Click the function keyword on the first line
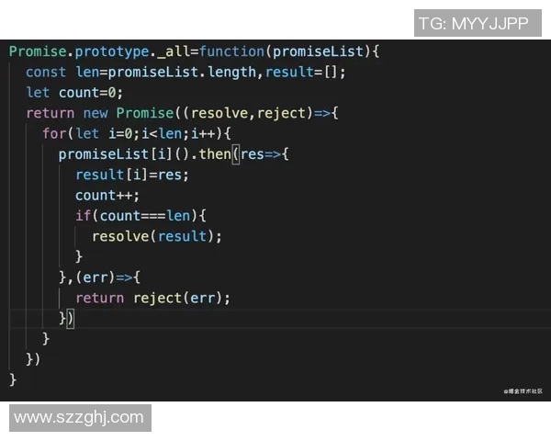 (x=231, y=51)
